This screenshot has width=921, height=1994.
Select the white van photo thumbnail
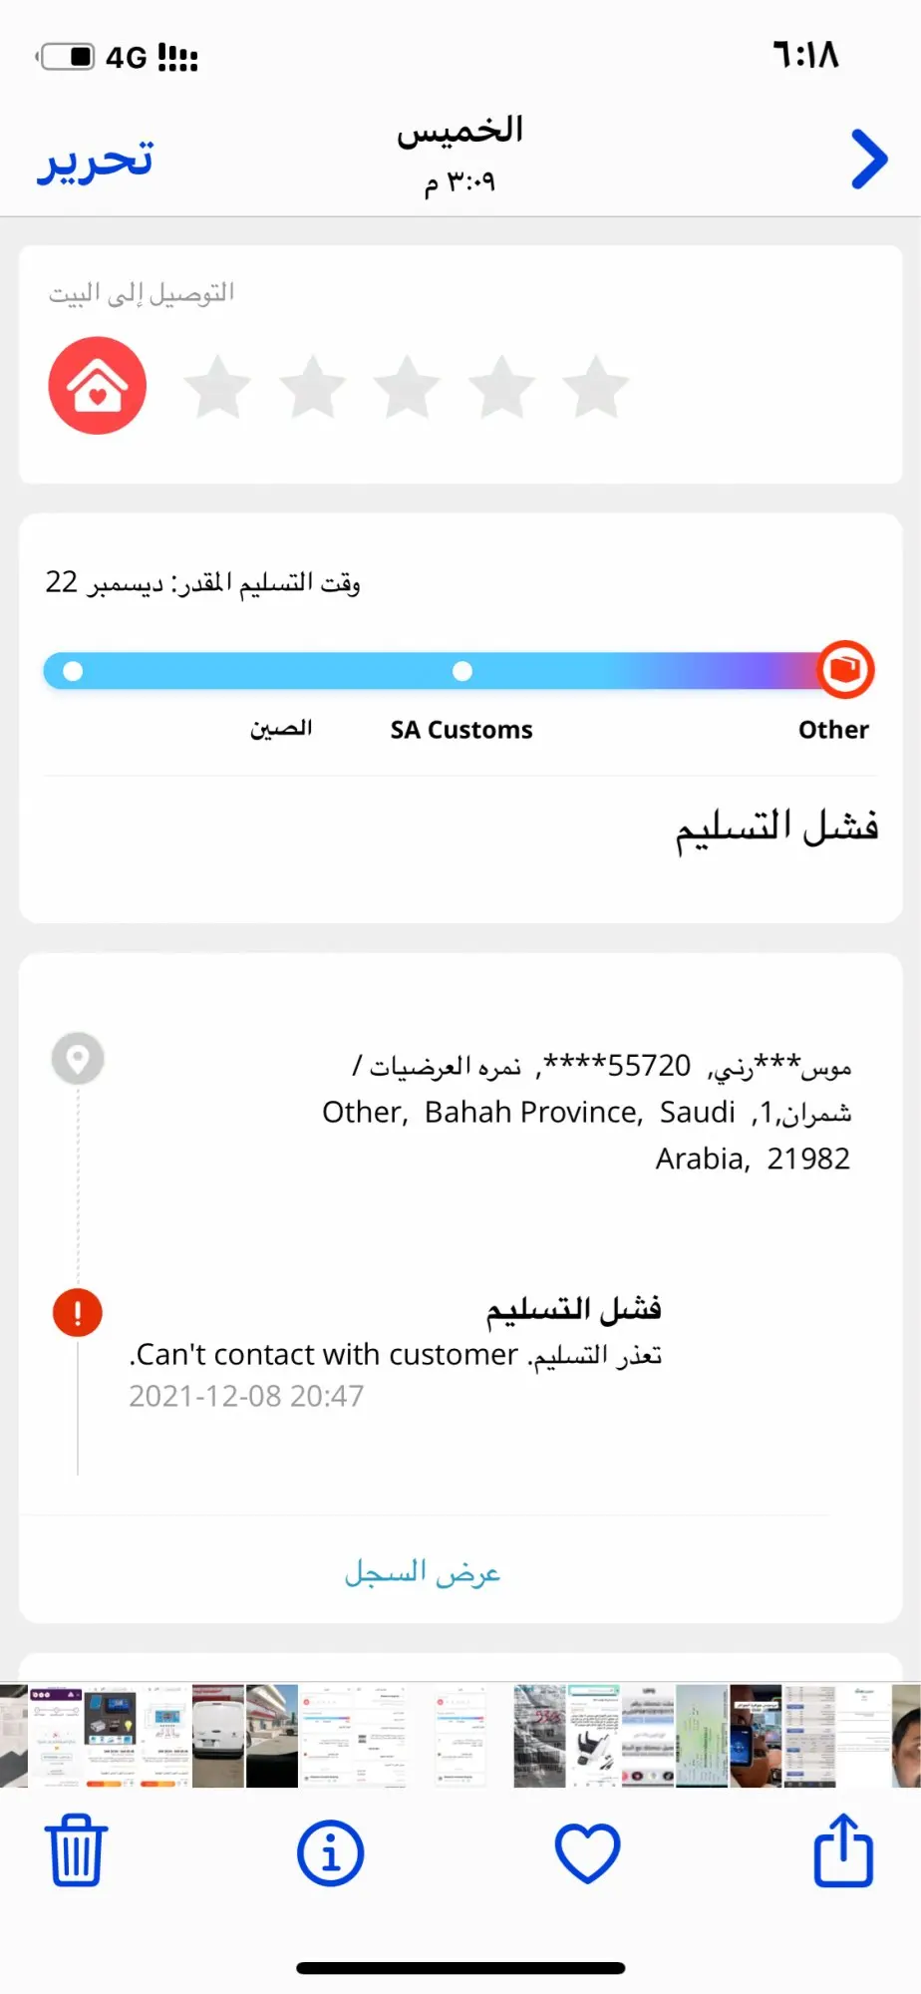pyautogui.click(x=218, y=1736)
